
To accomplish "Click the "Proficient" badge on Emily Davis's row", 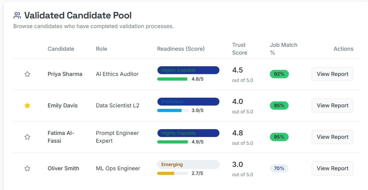I will click(x=188, y=101).
